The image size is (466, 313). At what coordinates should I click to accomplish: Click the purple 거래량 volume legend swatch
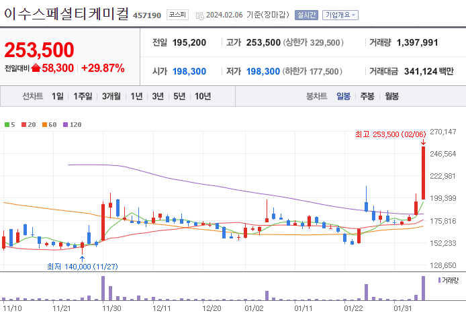[x=440, y=280]
